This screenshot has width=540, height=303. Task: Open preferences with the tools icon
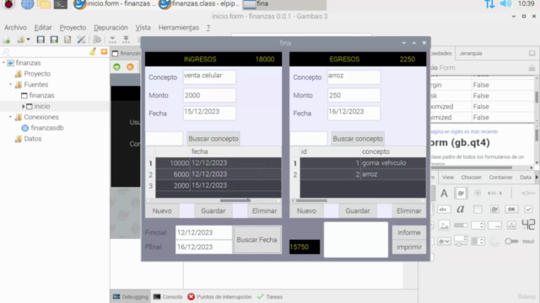[x=81, y=40]
